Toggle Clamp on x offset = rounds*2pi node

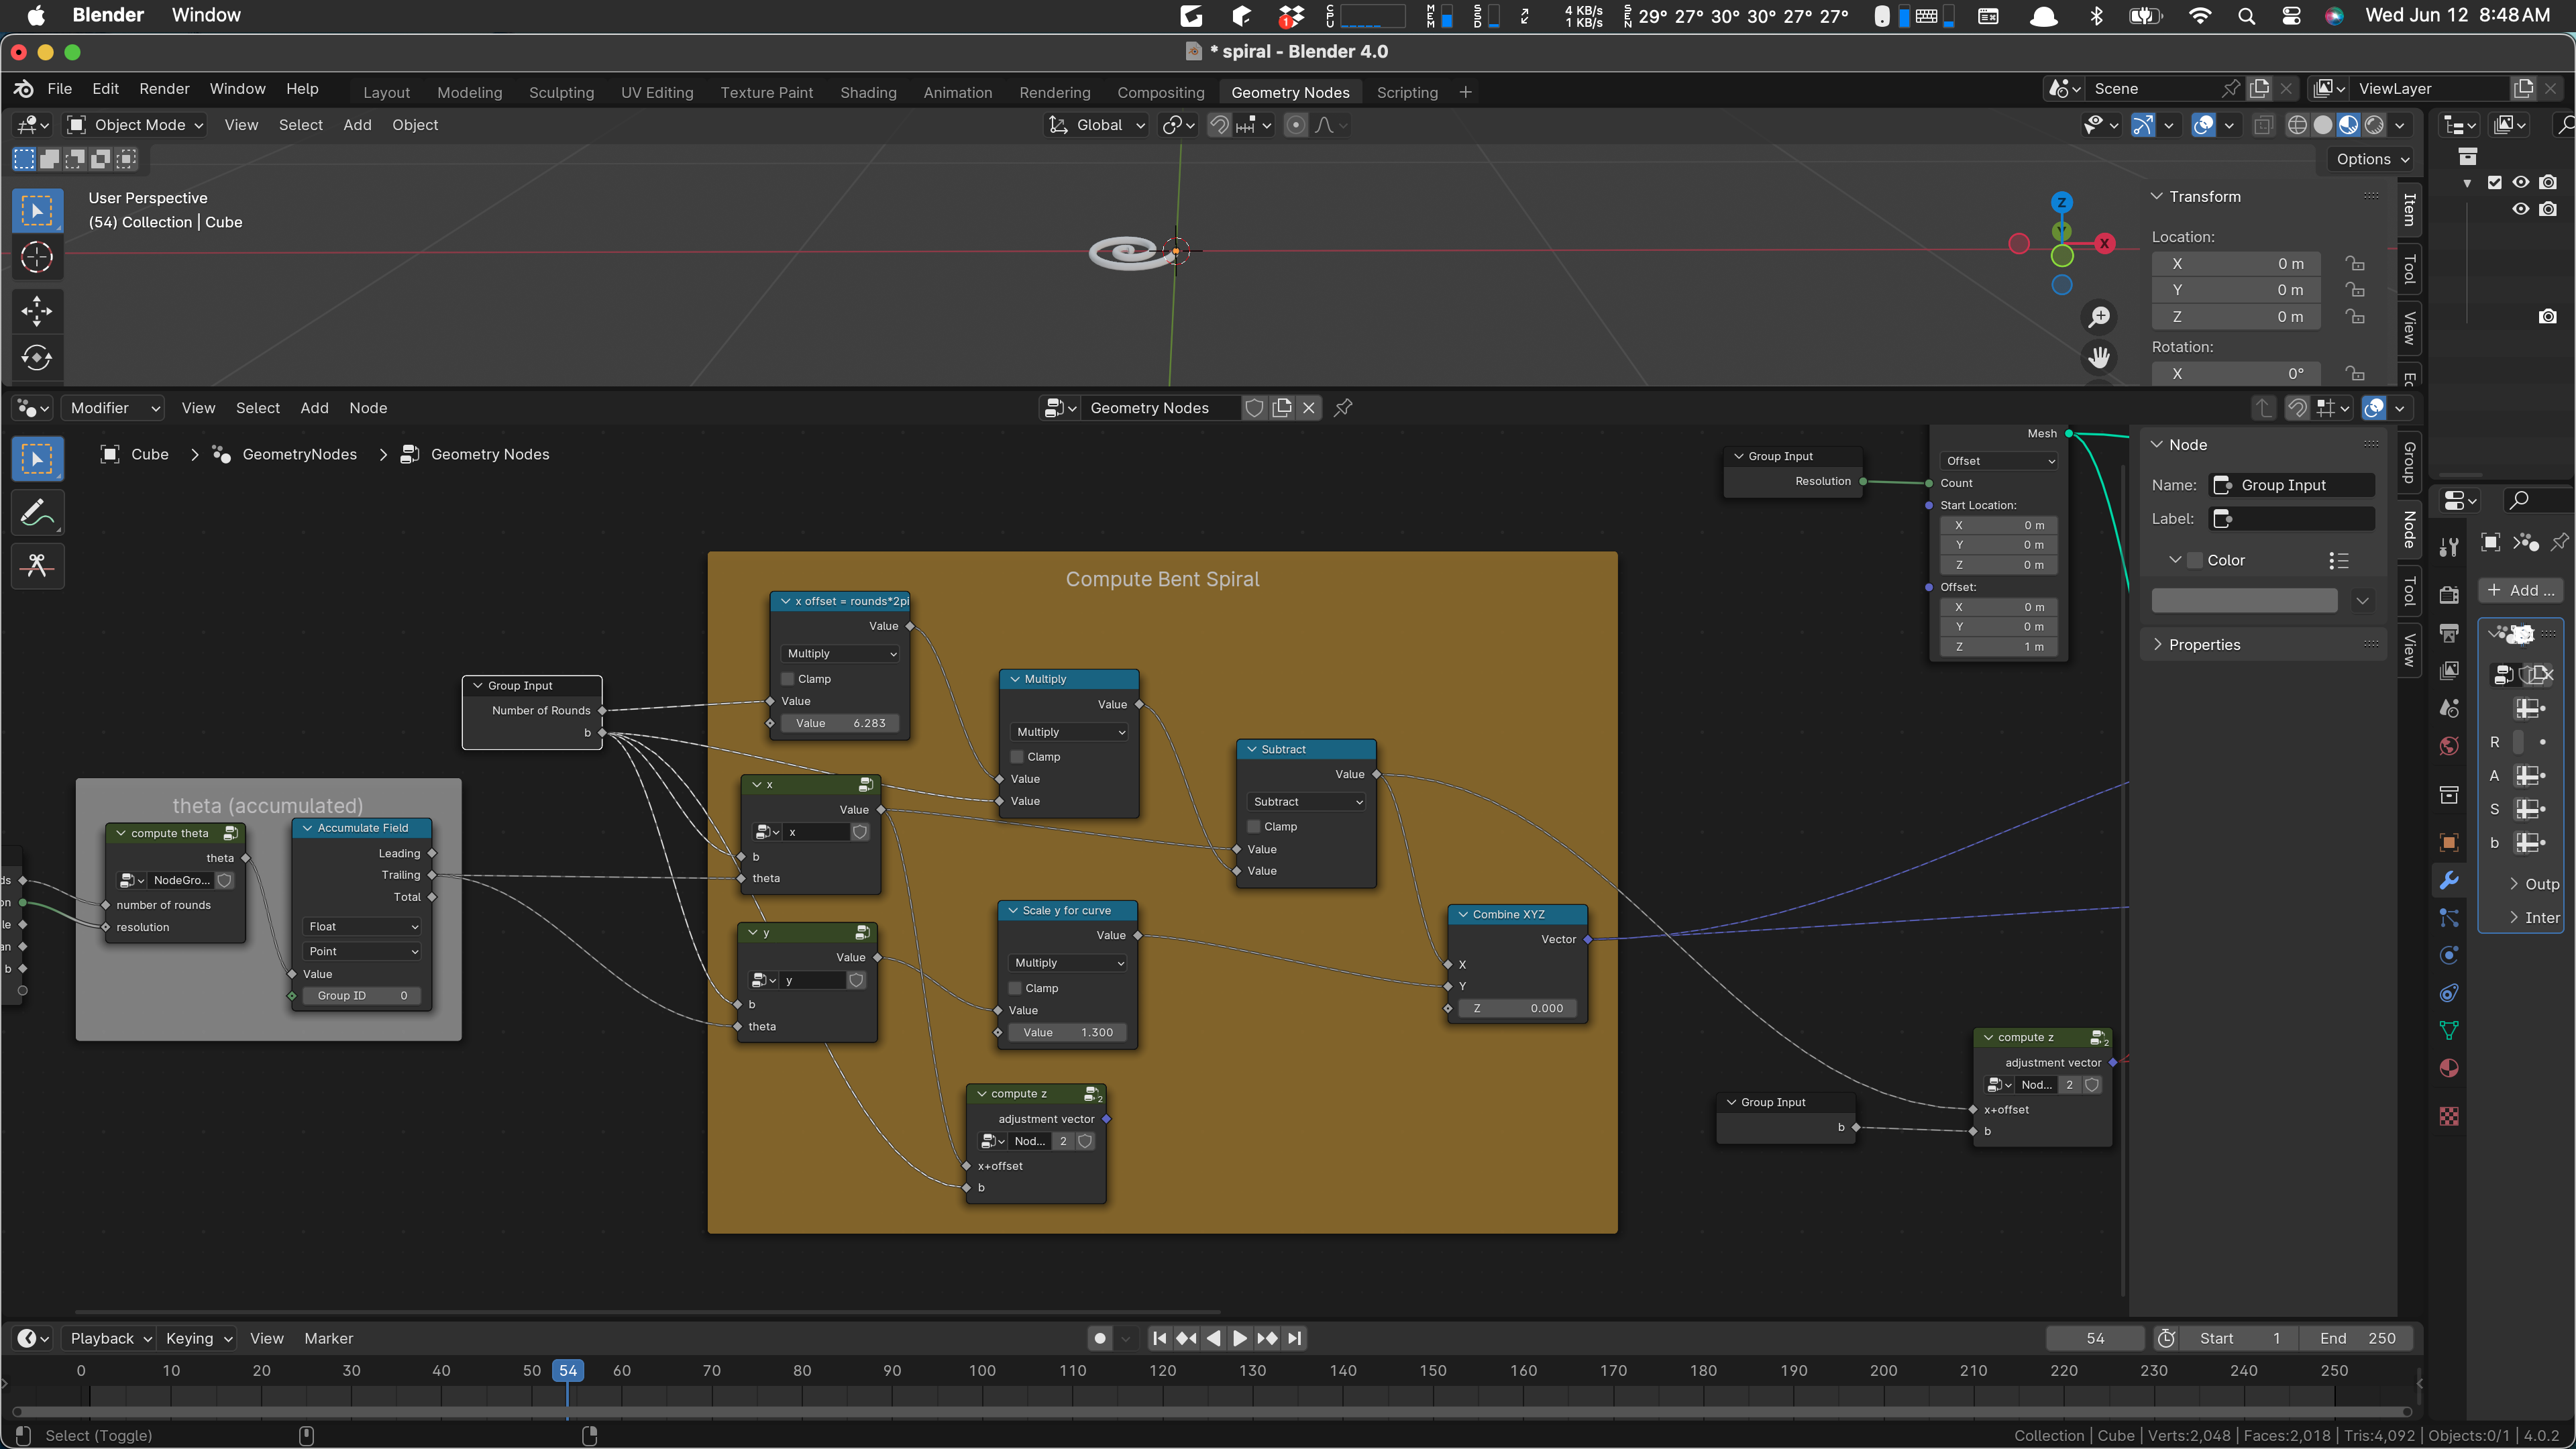point(788,679)
